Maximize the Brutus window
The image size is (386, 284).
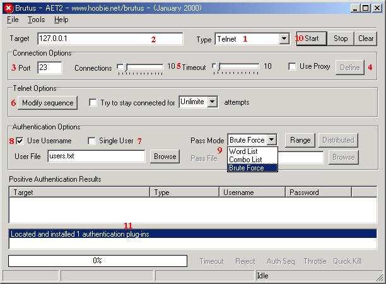click(366, 8)
